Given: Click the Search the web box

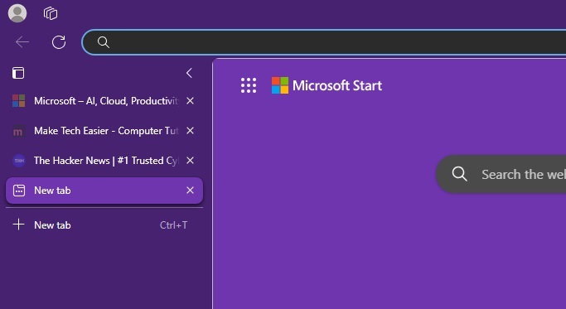Looking at the screenshot, I should pos(501,174).
